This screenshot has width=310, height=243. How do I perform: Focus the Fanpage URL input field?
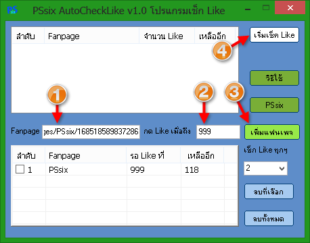tap(91, 132)
